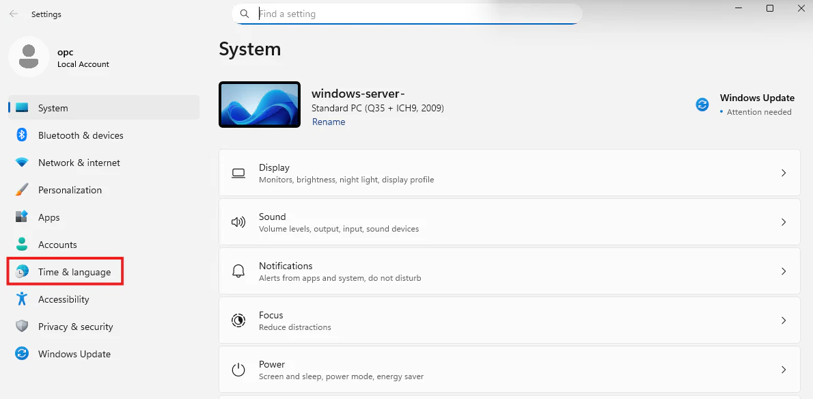Open Windows Update Attention needed status
Screen dimensions: 813x399
coord(759,113)
